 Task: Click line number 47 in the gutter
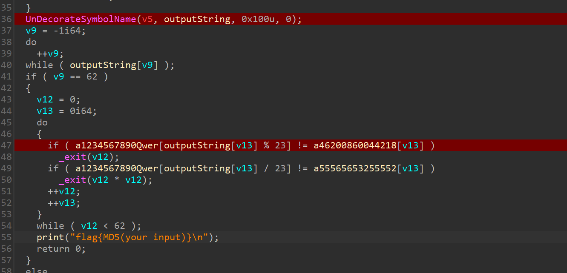tap(6, 145)
